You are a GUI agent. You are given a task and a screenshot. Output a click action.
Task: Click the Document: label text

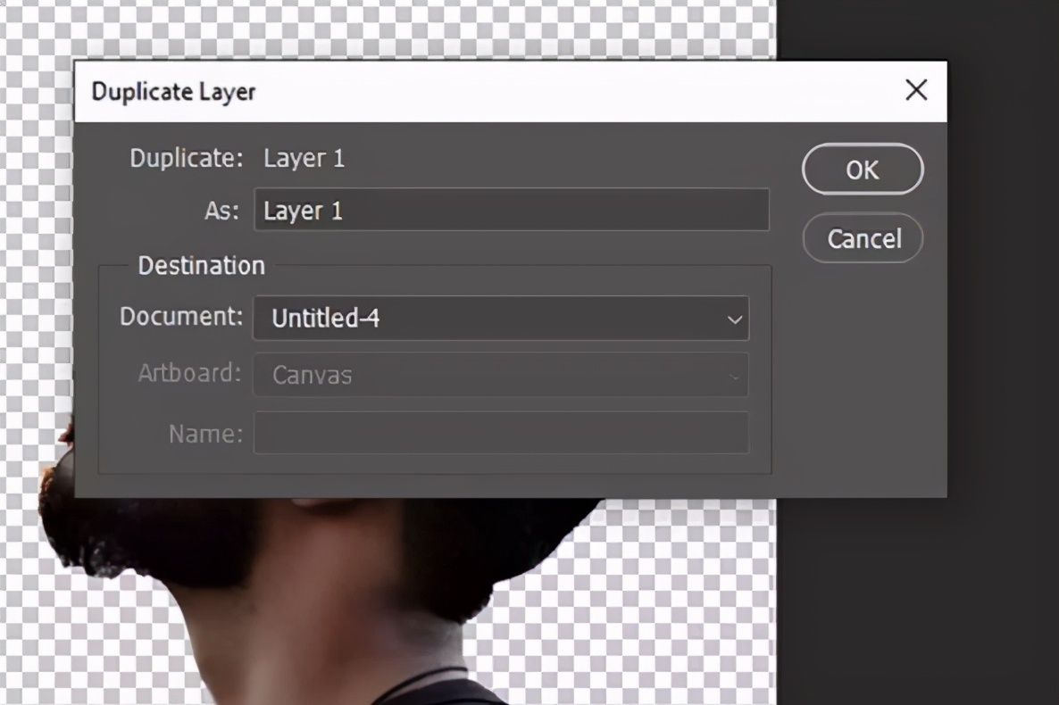pos(181,317)
